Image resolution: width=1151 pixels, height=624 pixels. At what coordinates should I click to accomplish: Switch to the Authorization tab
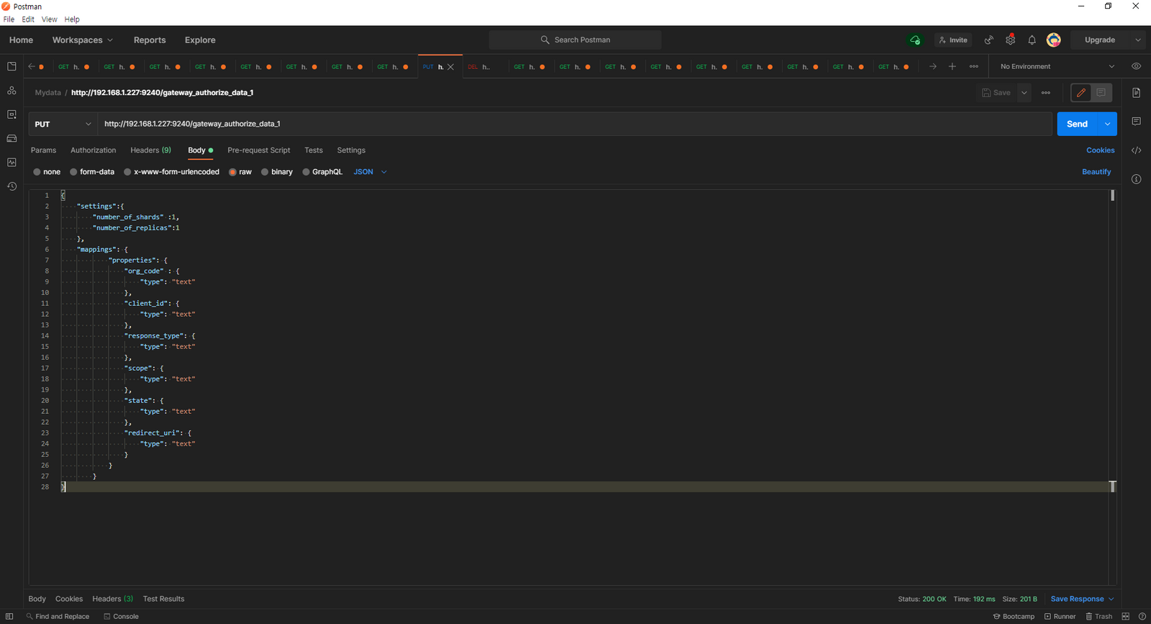click(x=93, y=150)
